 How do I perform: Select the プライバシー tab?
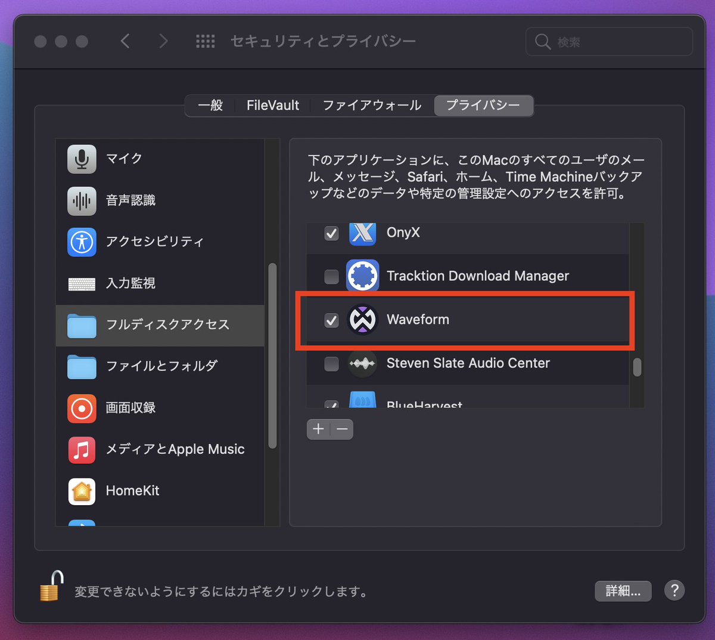(483, 106)
